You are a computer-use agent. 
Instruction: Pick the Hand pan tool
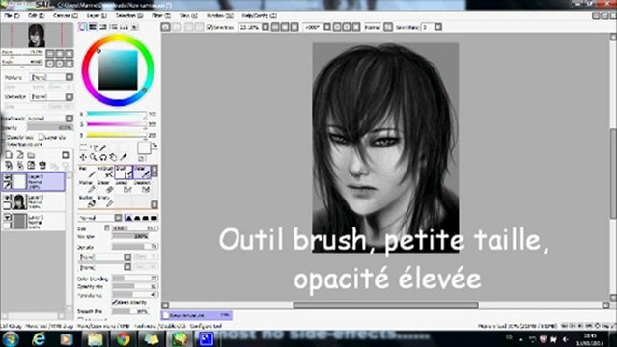[x=113, y=157]
